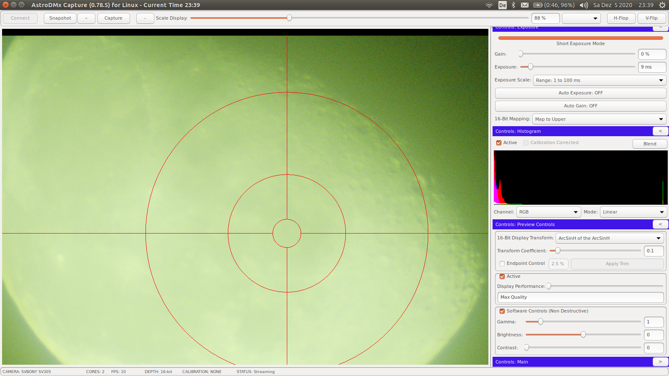This screenshot has height=376, width=669.
Task: Click the Brightness slider handle
Action: click(583, 335)
